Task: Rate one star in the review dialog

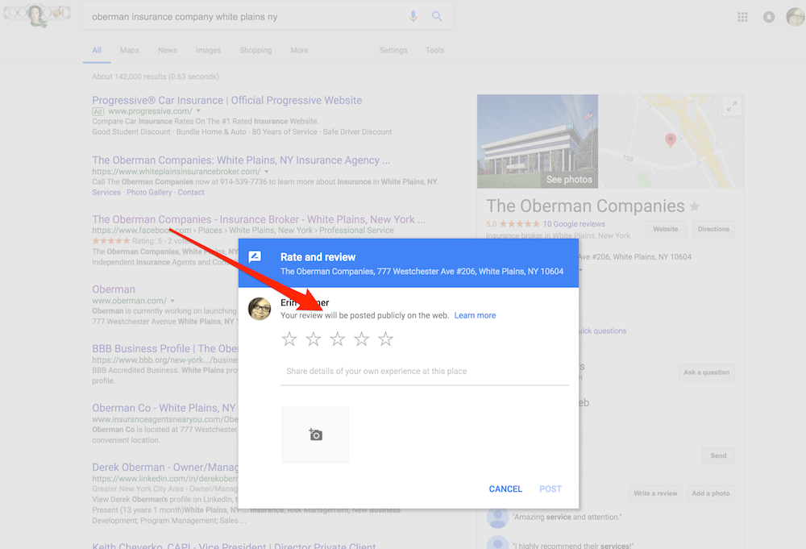Action: tap(289, 339)
